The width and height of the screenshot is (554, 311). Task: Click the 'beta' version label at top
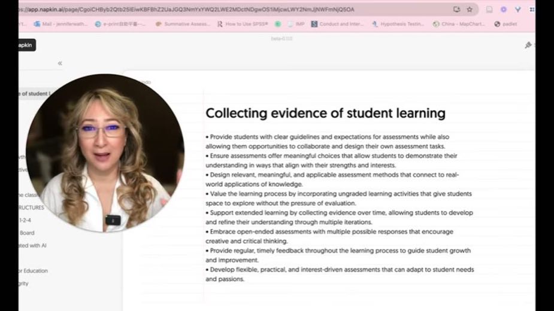click(x=281, y=38)
